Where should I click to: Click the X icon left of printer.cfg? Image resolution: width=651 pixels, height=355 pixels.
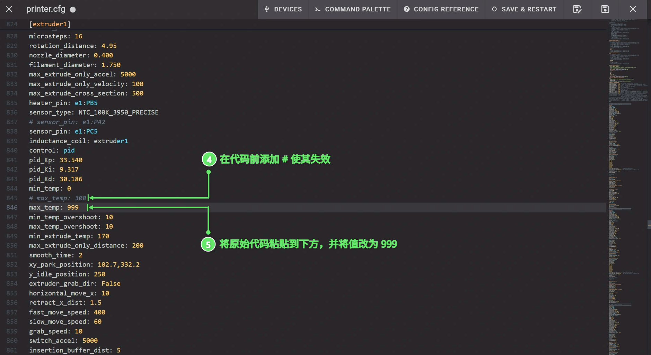(x=9, y=9)
